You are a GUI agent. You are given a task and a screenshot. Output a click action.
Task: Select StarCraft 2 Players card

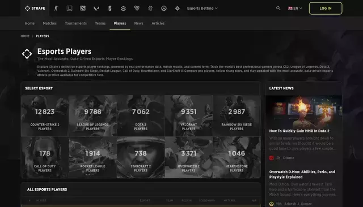[x=141, y=157]
